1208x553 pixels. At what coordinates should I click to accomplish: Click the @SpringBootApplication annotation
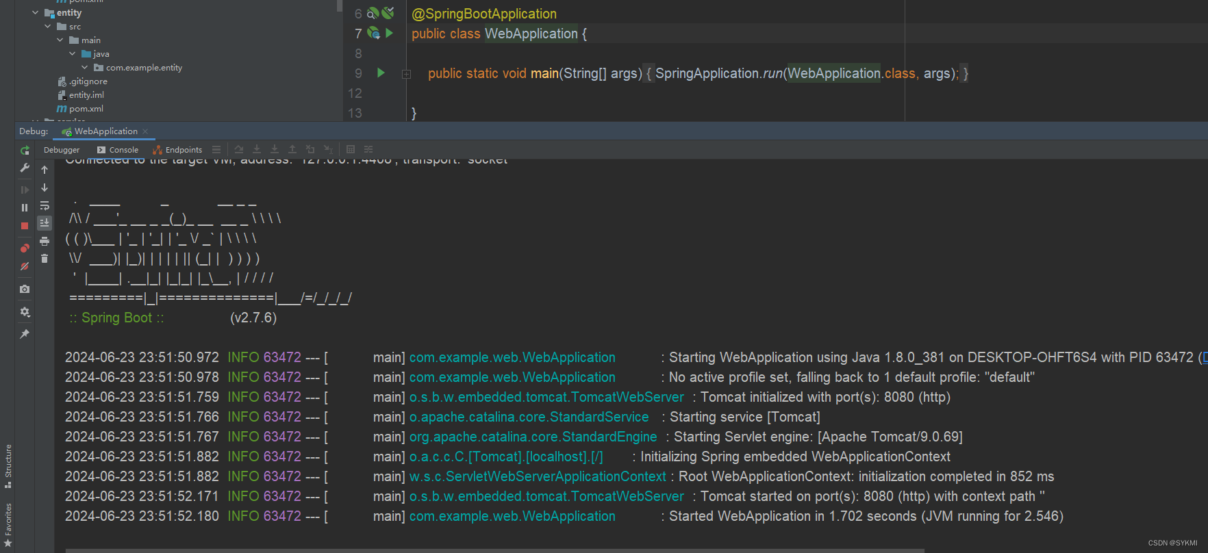[484, 14]
